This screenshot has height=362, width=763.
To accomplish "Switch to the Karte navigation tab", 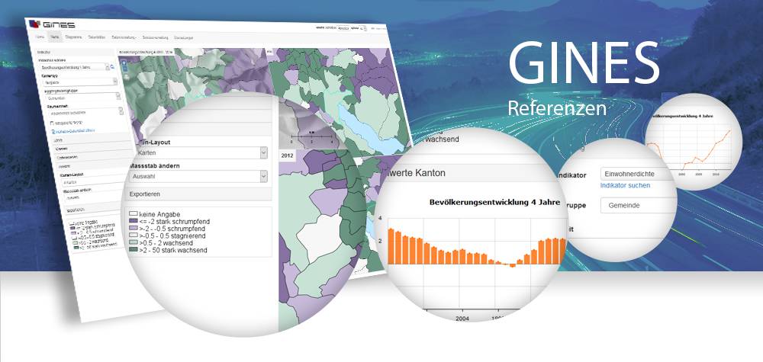I will (54, 37).
